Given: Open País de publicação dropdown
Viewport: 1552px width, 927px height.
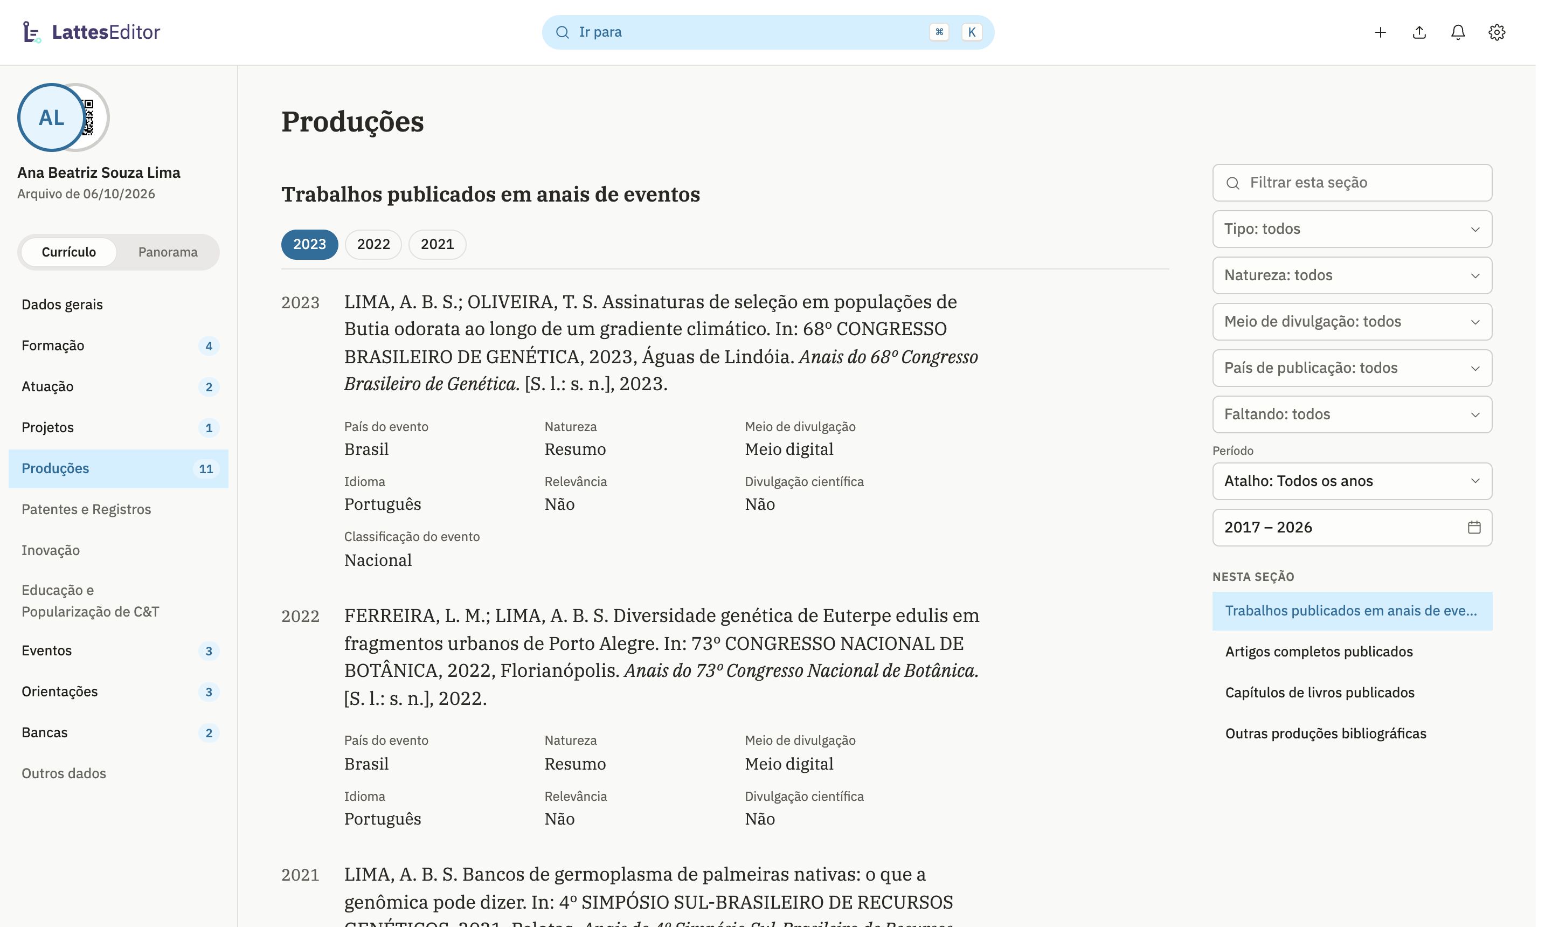Looking at the screenshot, I should tap(1352, 368).
